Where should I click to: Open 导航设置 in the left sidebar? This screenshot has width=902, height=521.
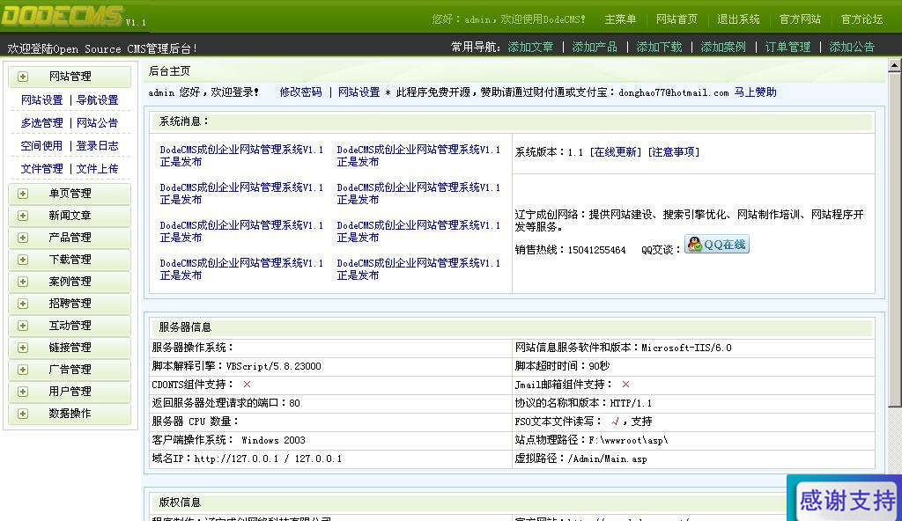click(97, 100)
